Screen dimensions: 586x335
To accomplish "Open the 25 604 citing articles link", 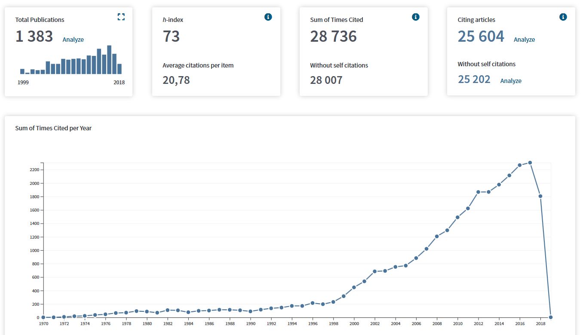I will 481,36.
